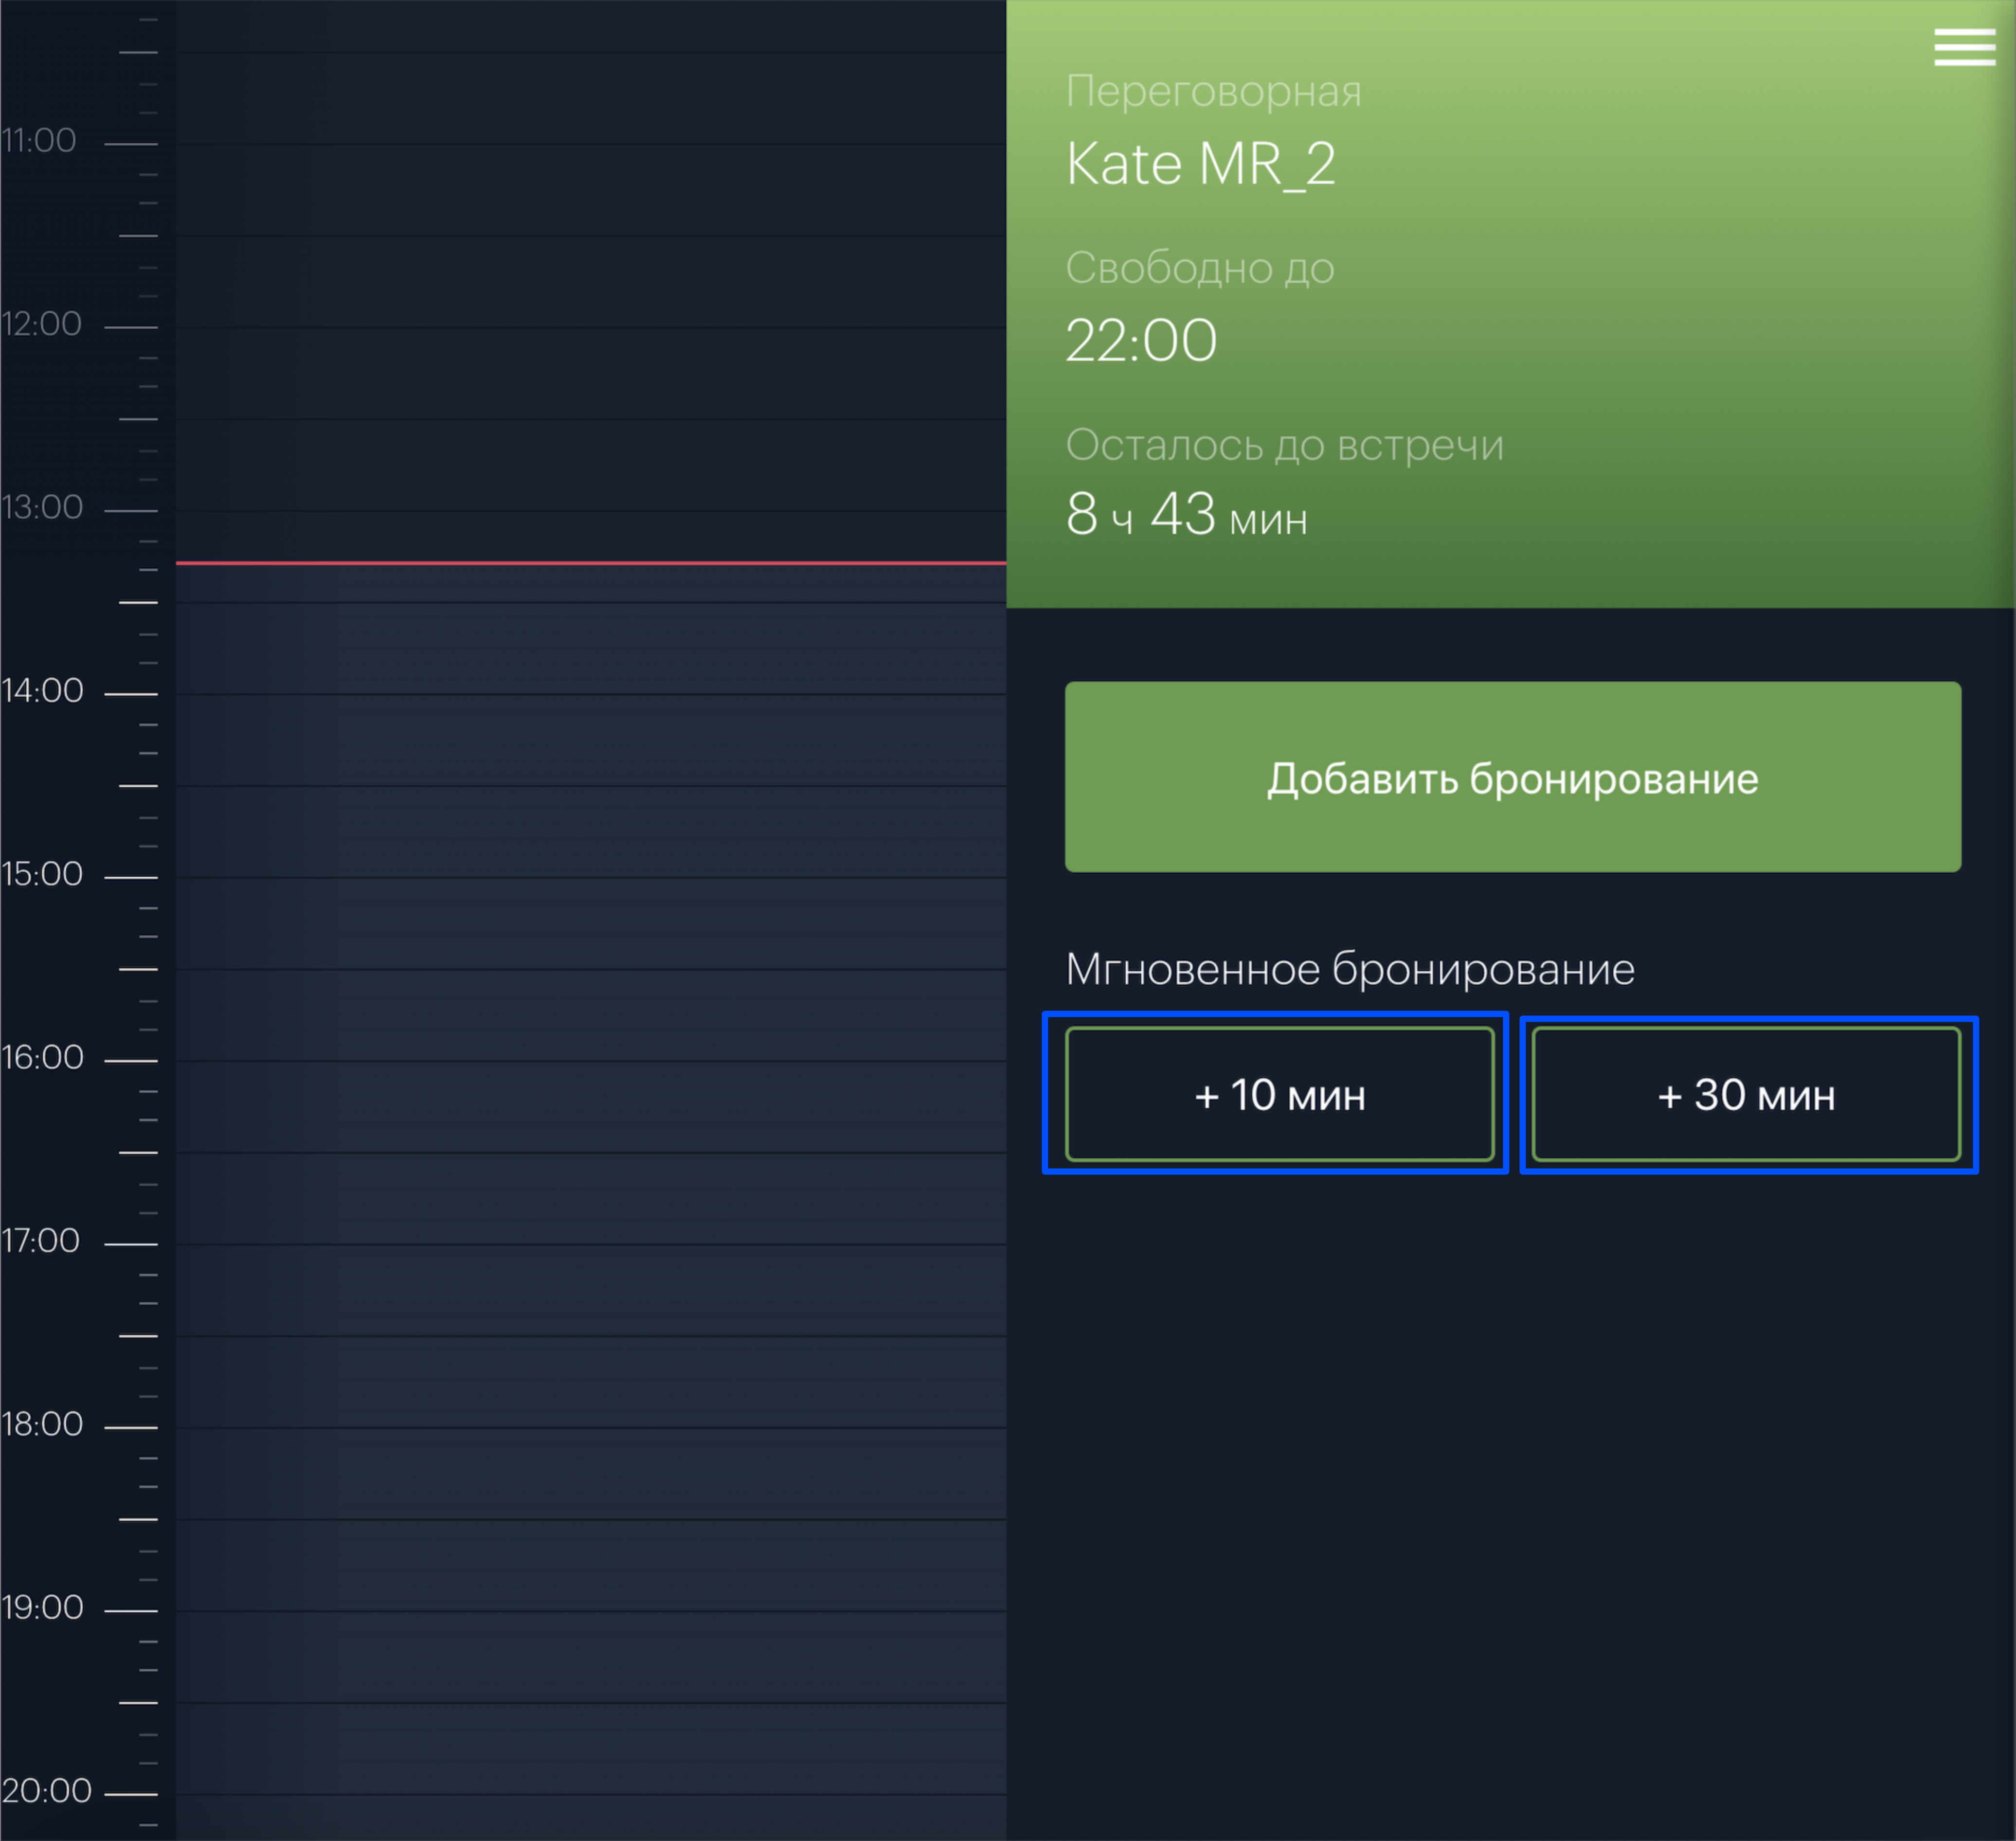2016x1841 pixels.
Task: Select the 20:00 time label
Action: tap(46, 1790)
